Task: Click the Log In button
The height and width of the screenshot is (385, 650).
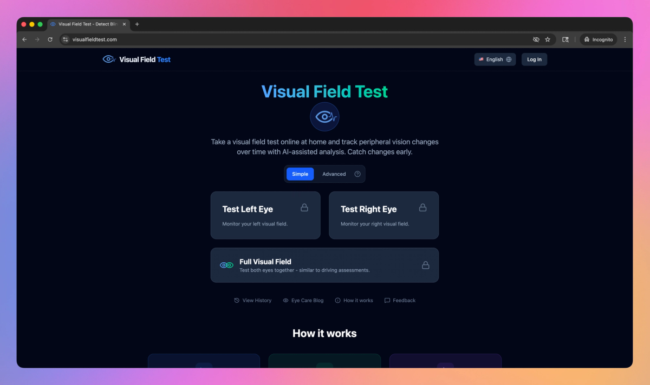Action: 534,59
